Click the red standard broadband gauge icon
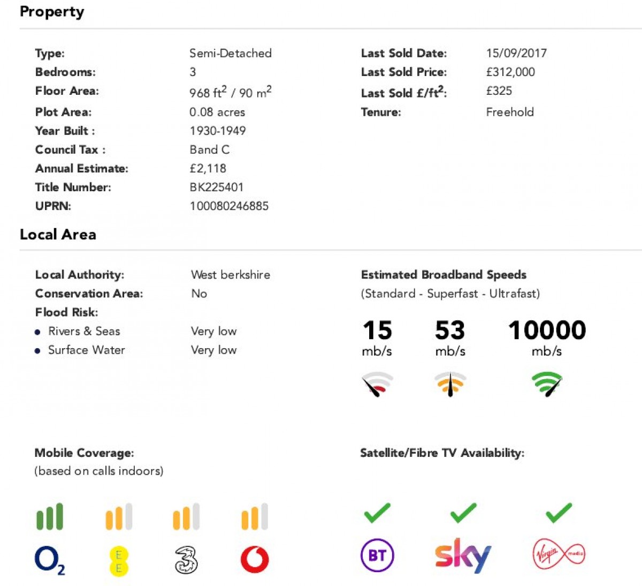The height and width of the screenshot is (586, 642). point(377,384)
